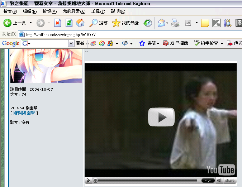Click the Mail envelope icon
The height and width of the screenshot is (187, 242).
click(161, 23)
